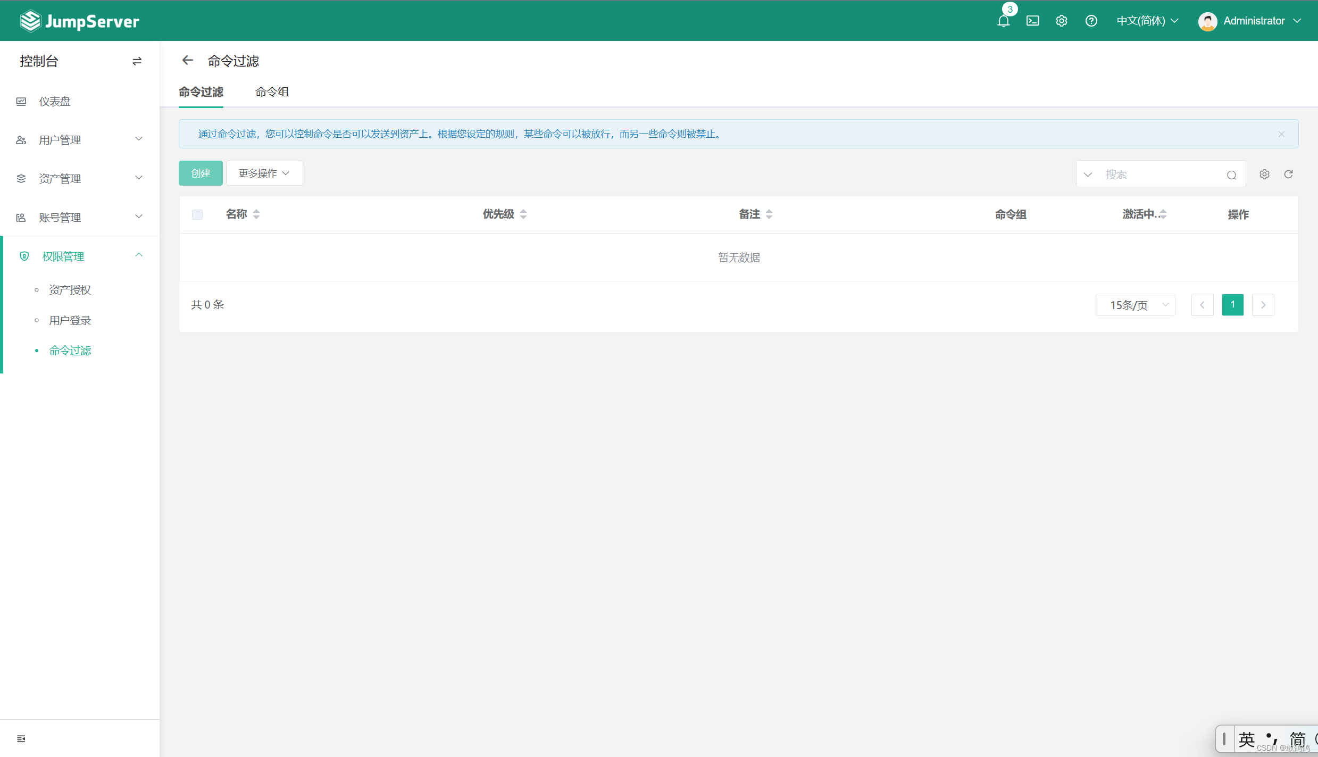Dismiss the blue info banner
Screen dimensions: 1318x757
(x=1281, y=134)
